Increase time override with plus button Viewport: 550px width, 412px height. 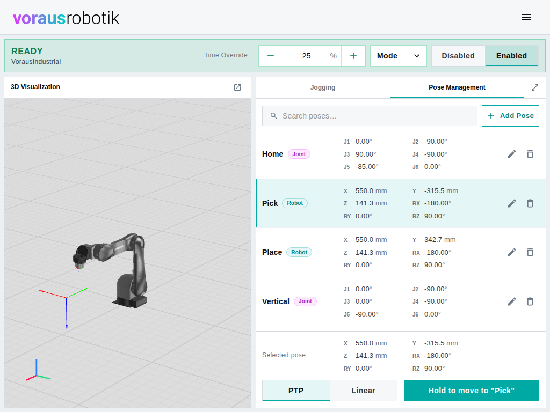[353, 56]
